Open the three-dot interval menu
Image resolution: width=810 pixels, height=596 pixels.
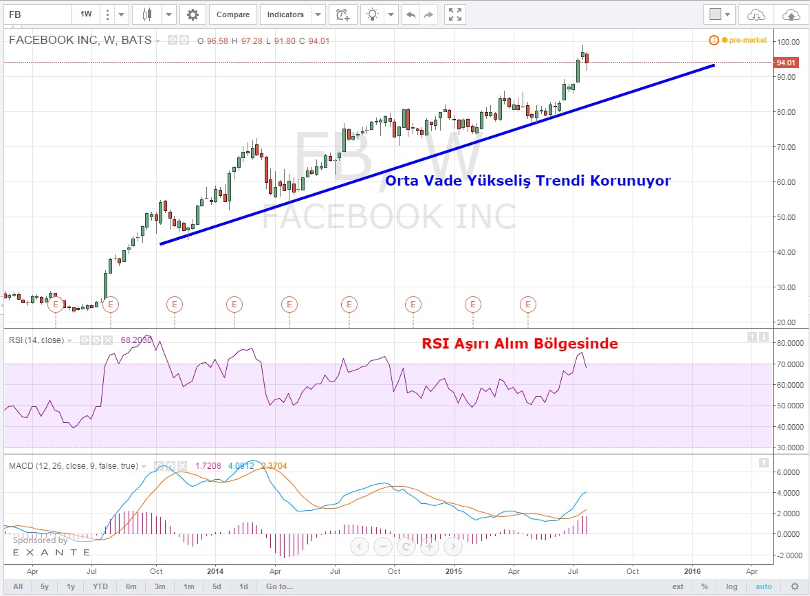click(x=107, y=14)
